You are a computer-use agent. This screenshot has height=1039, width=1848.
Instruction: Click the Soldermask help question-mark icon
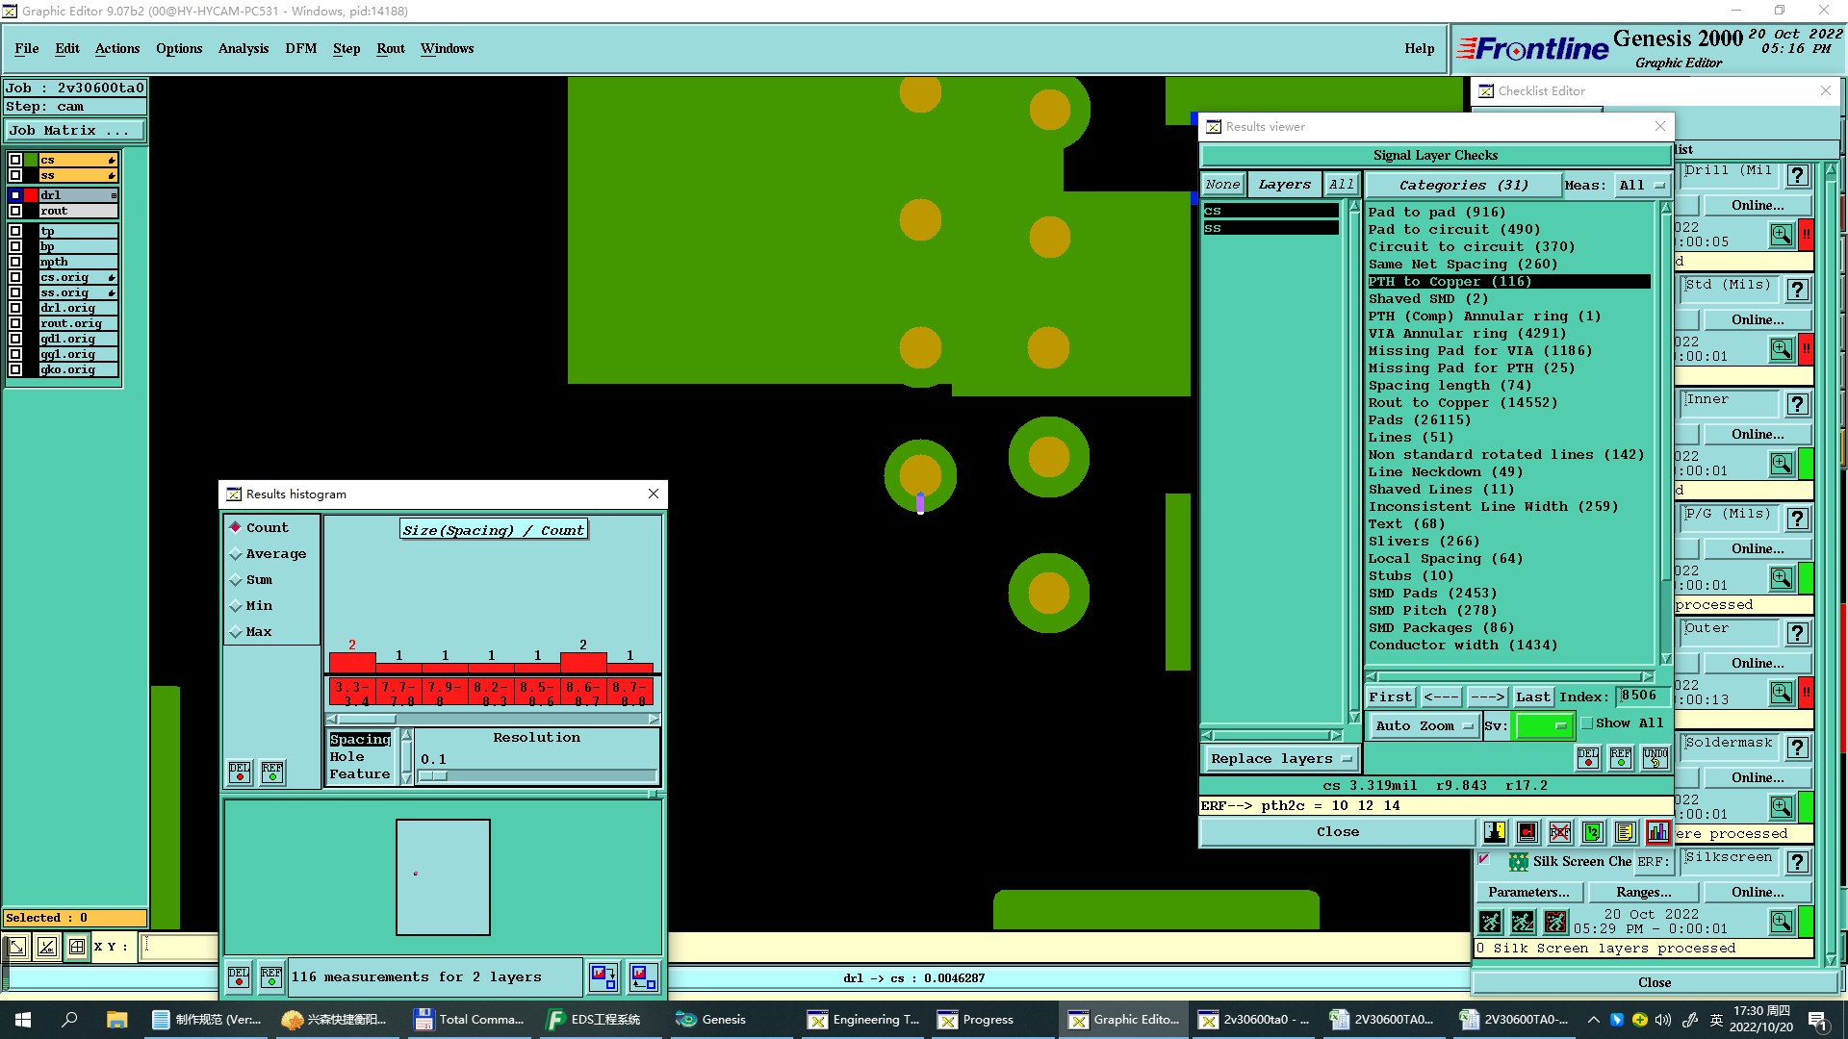tap(1797, 748)
